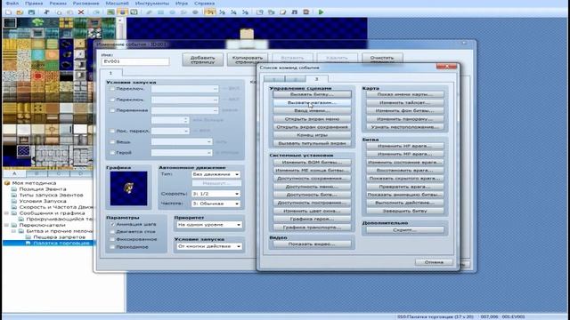Click the Добавить страницу button
The width and height of the screenshot is (570, 320).
[202, 60]
